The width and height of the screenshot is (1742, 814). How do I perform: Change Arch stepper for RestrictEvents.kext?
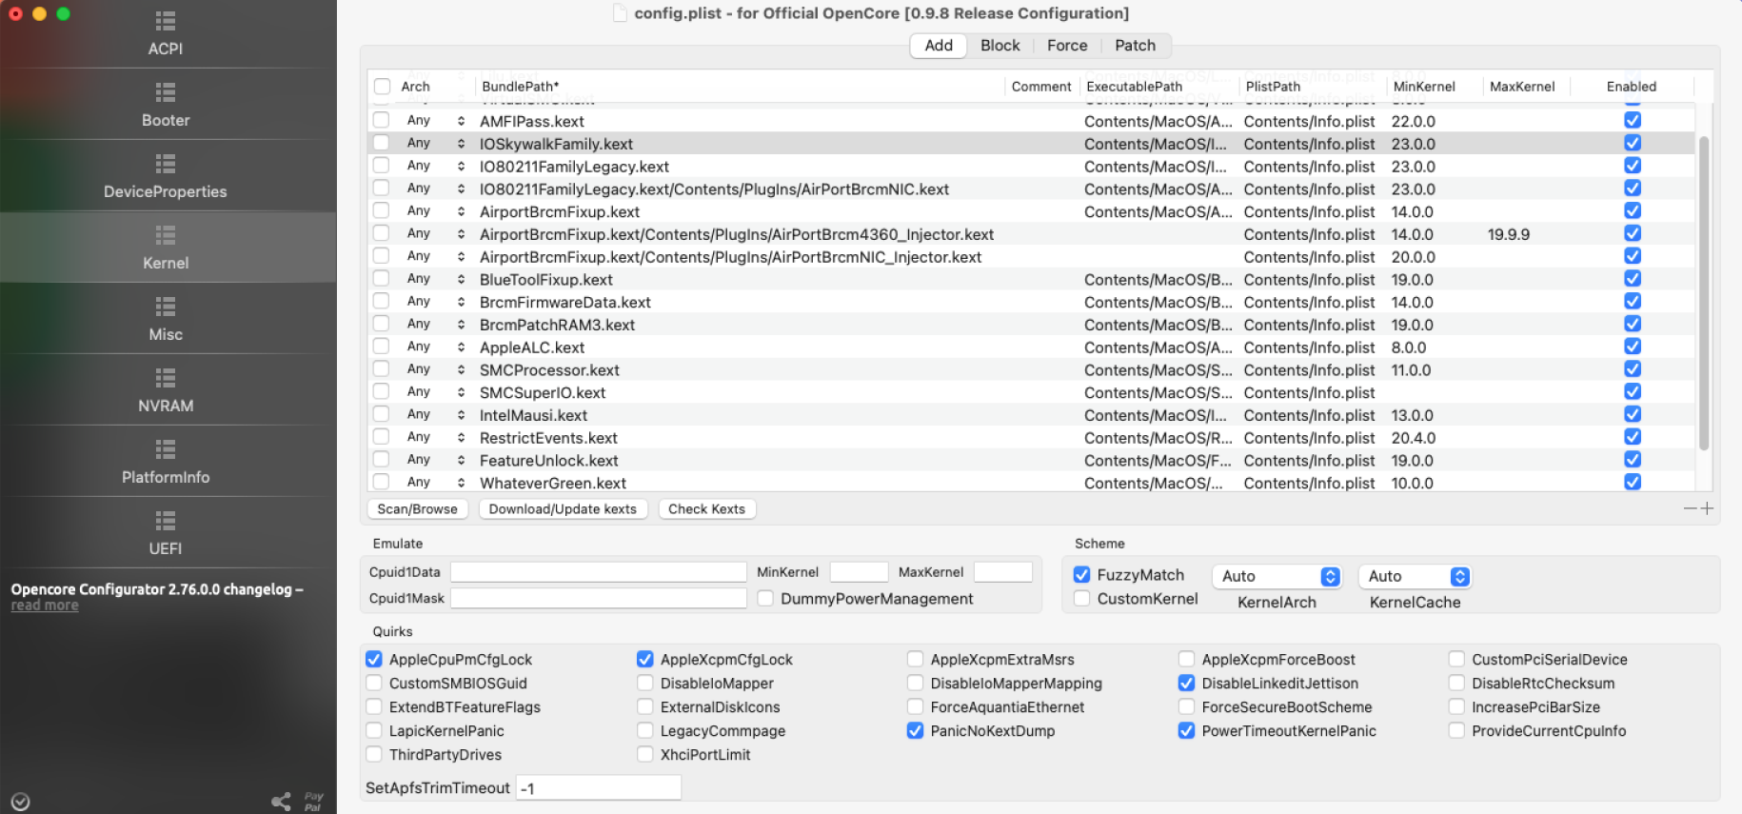(461, 438)
